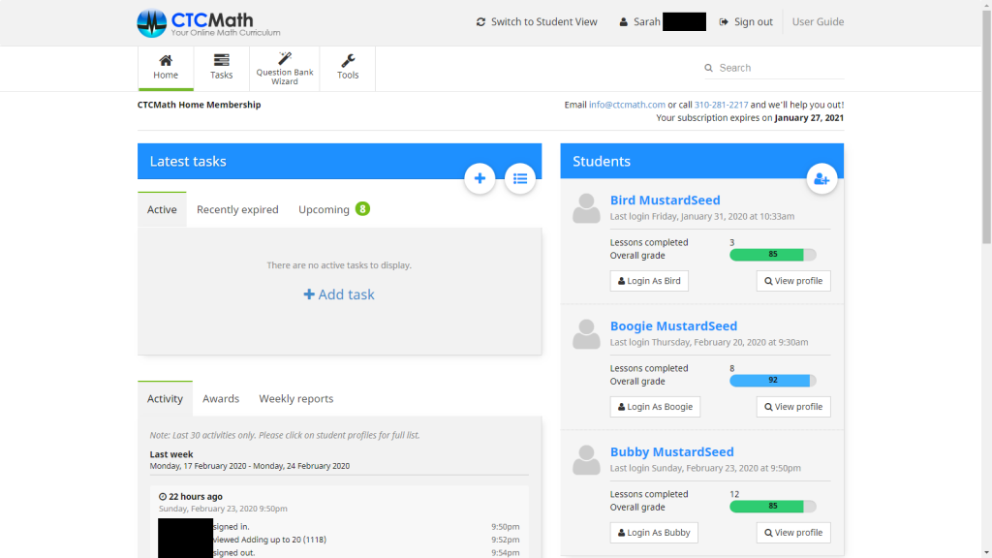View profile for Bird MustardSeed
The image size is (992, 558).
pos(793,281)
